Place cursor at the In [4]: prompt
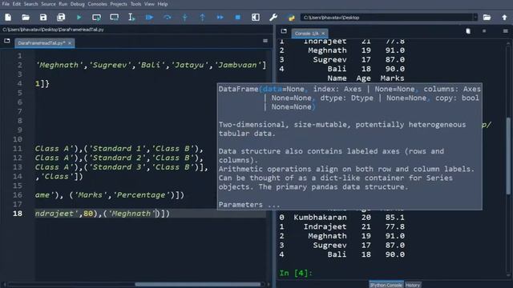513x288 pixels. (296, 273)
